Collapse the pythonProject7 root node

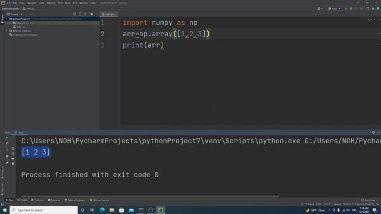pos(7,18)
